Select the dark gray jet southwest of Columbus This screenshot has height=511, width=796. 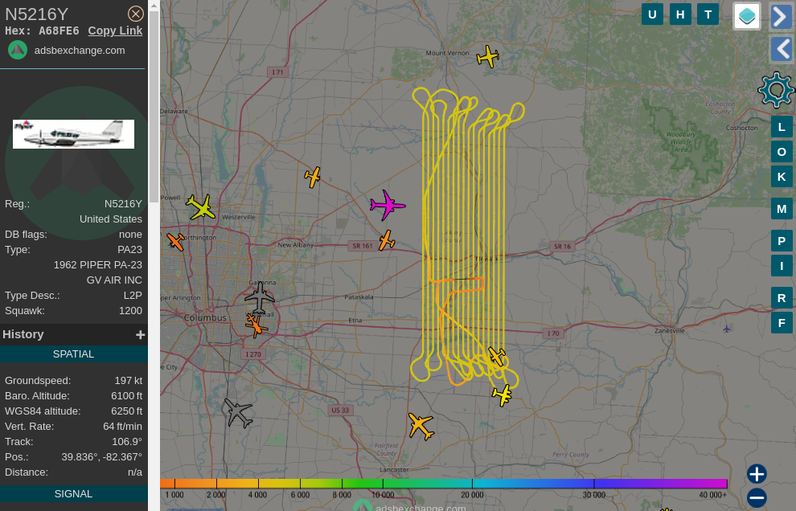pyautogui.click(x=237, y=412)
